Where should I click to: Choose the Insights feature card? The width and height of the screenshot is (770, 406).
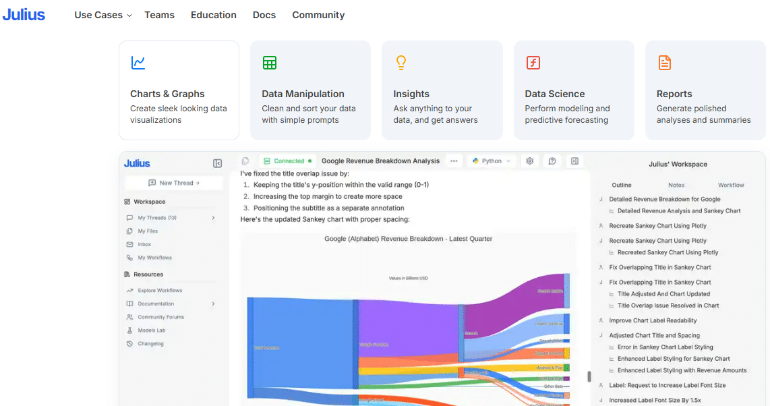pos(442,90)
